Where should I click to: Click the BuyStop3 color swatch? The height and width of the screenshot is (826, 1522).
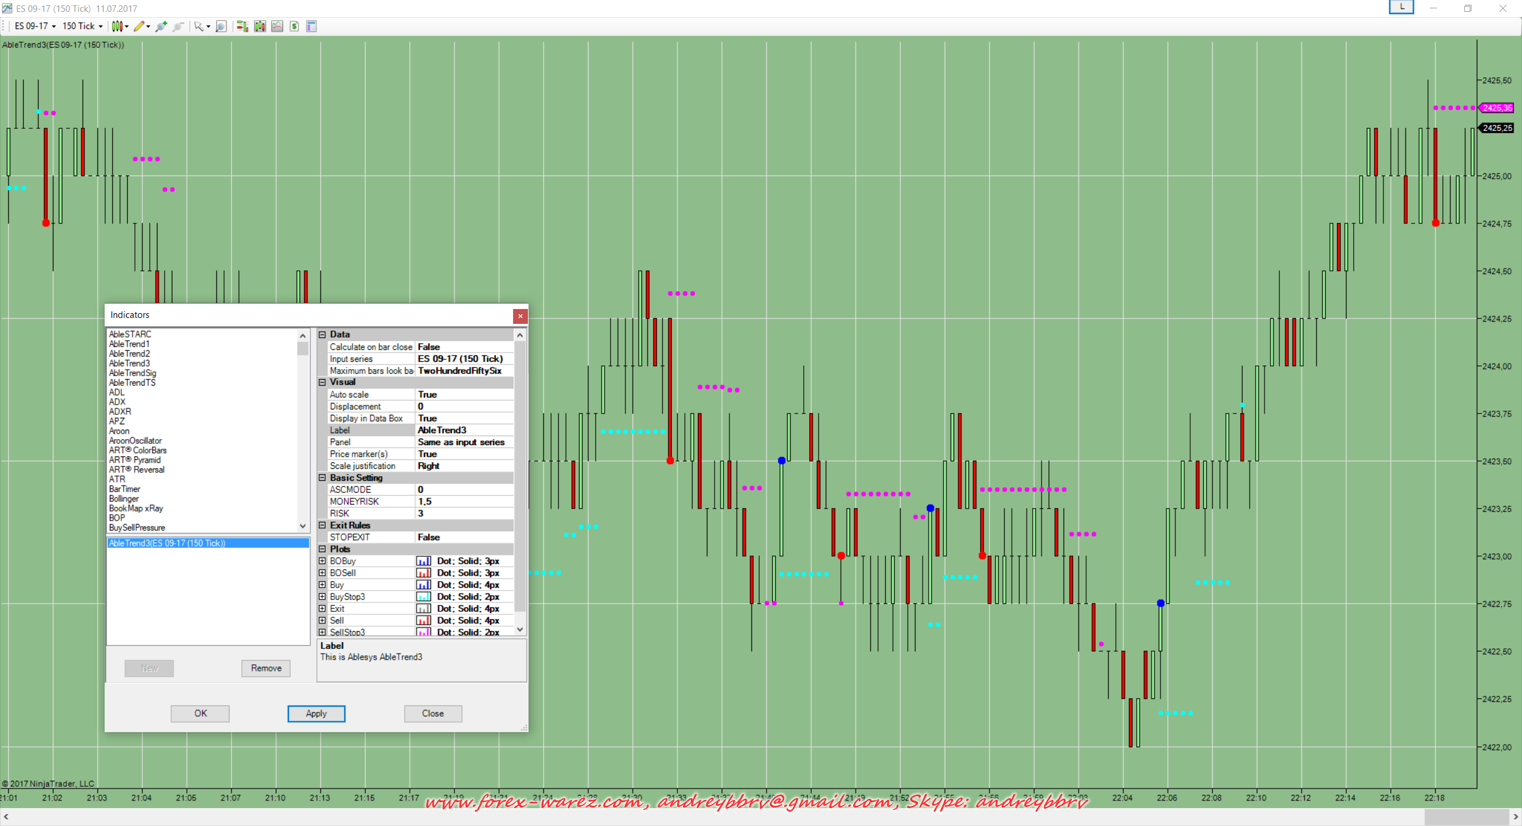pos(423,597)
